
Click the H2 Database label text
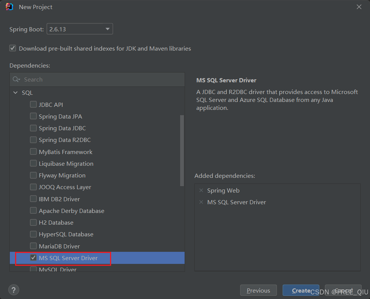(56, 223)
